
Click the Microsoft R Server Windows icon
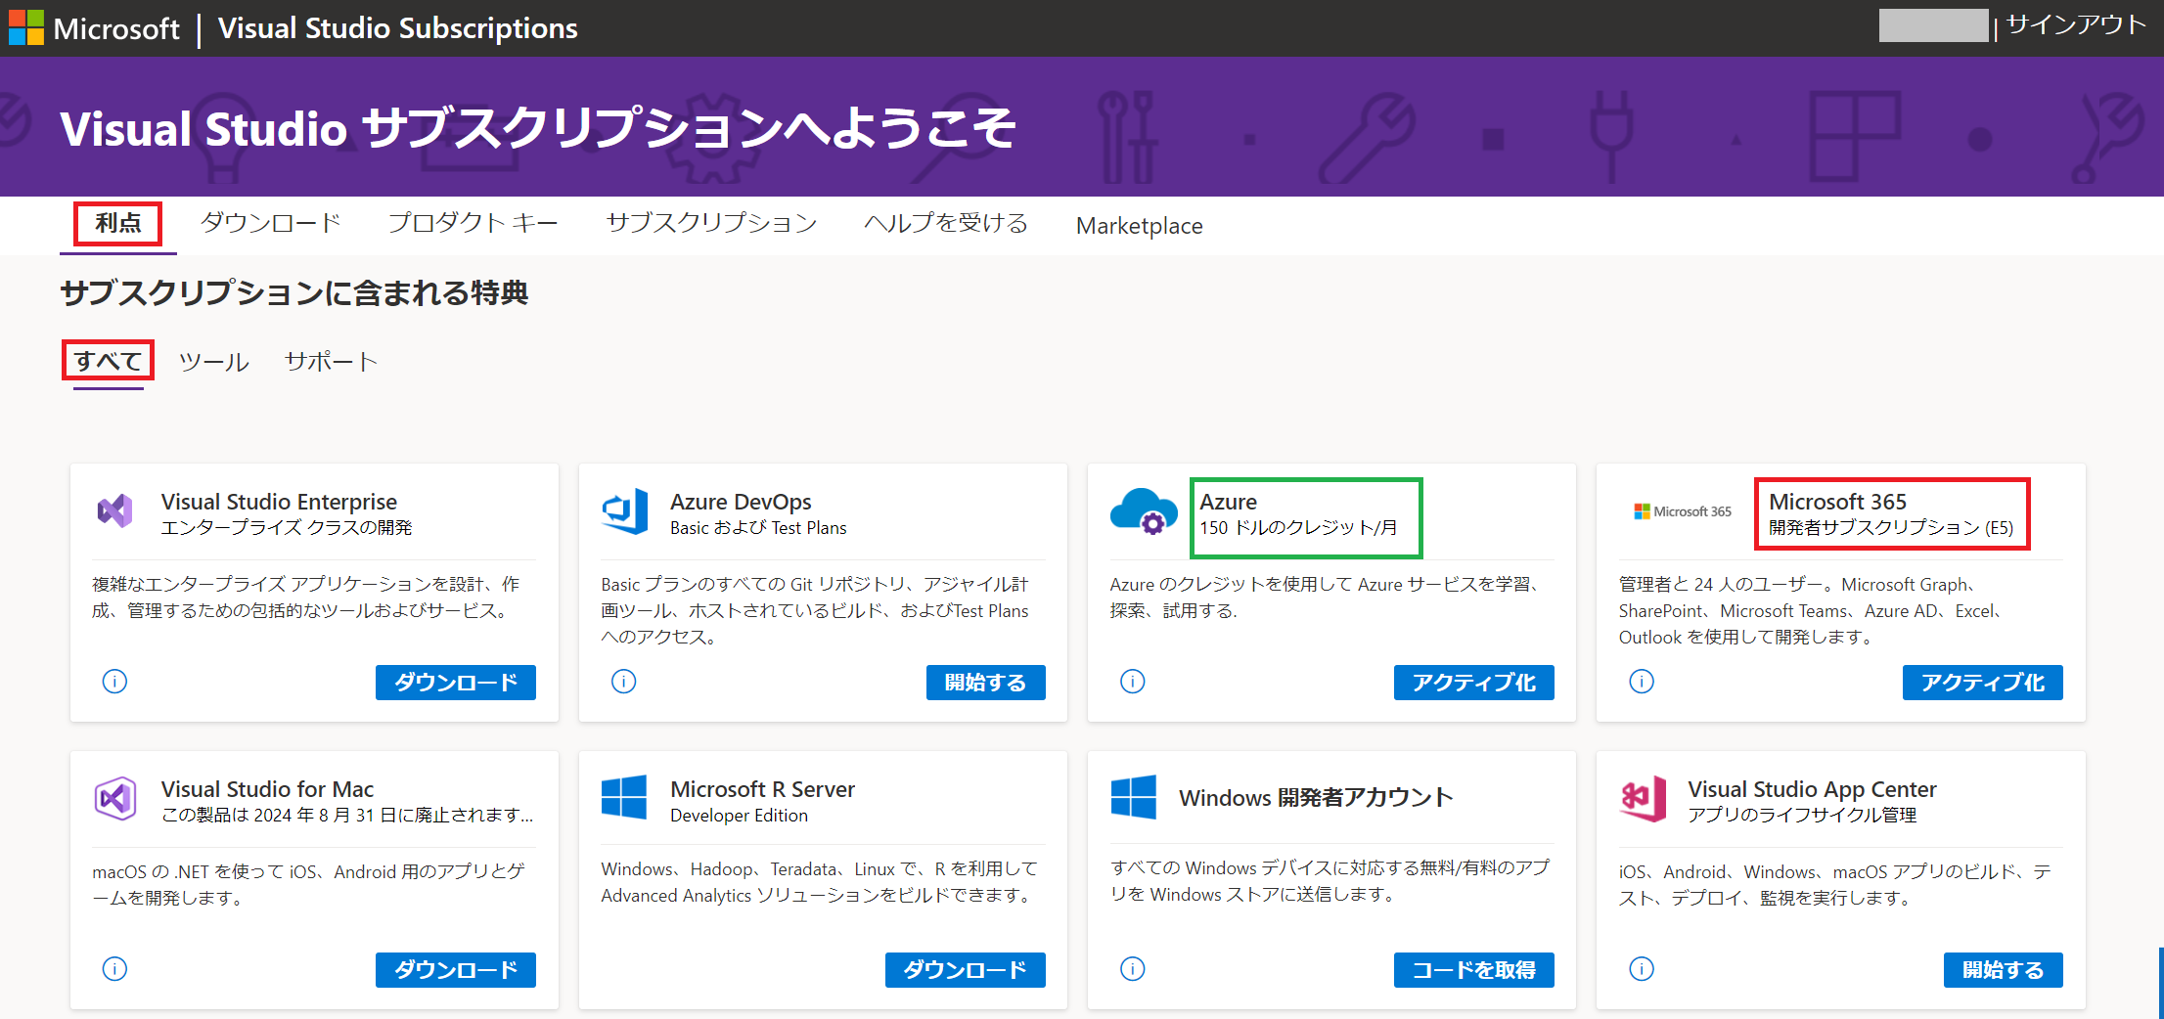point(626,797)
